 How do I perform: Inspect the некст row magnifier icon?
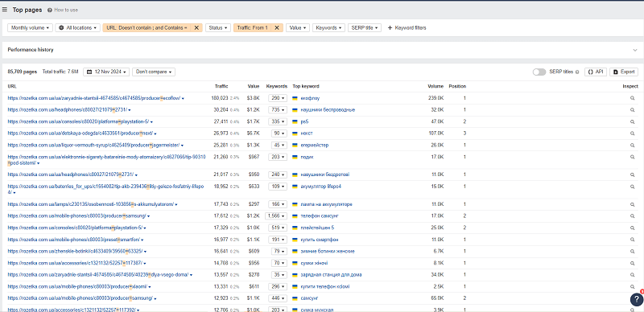click(x=633, y=133)
